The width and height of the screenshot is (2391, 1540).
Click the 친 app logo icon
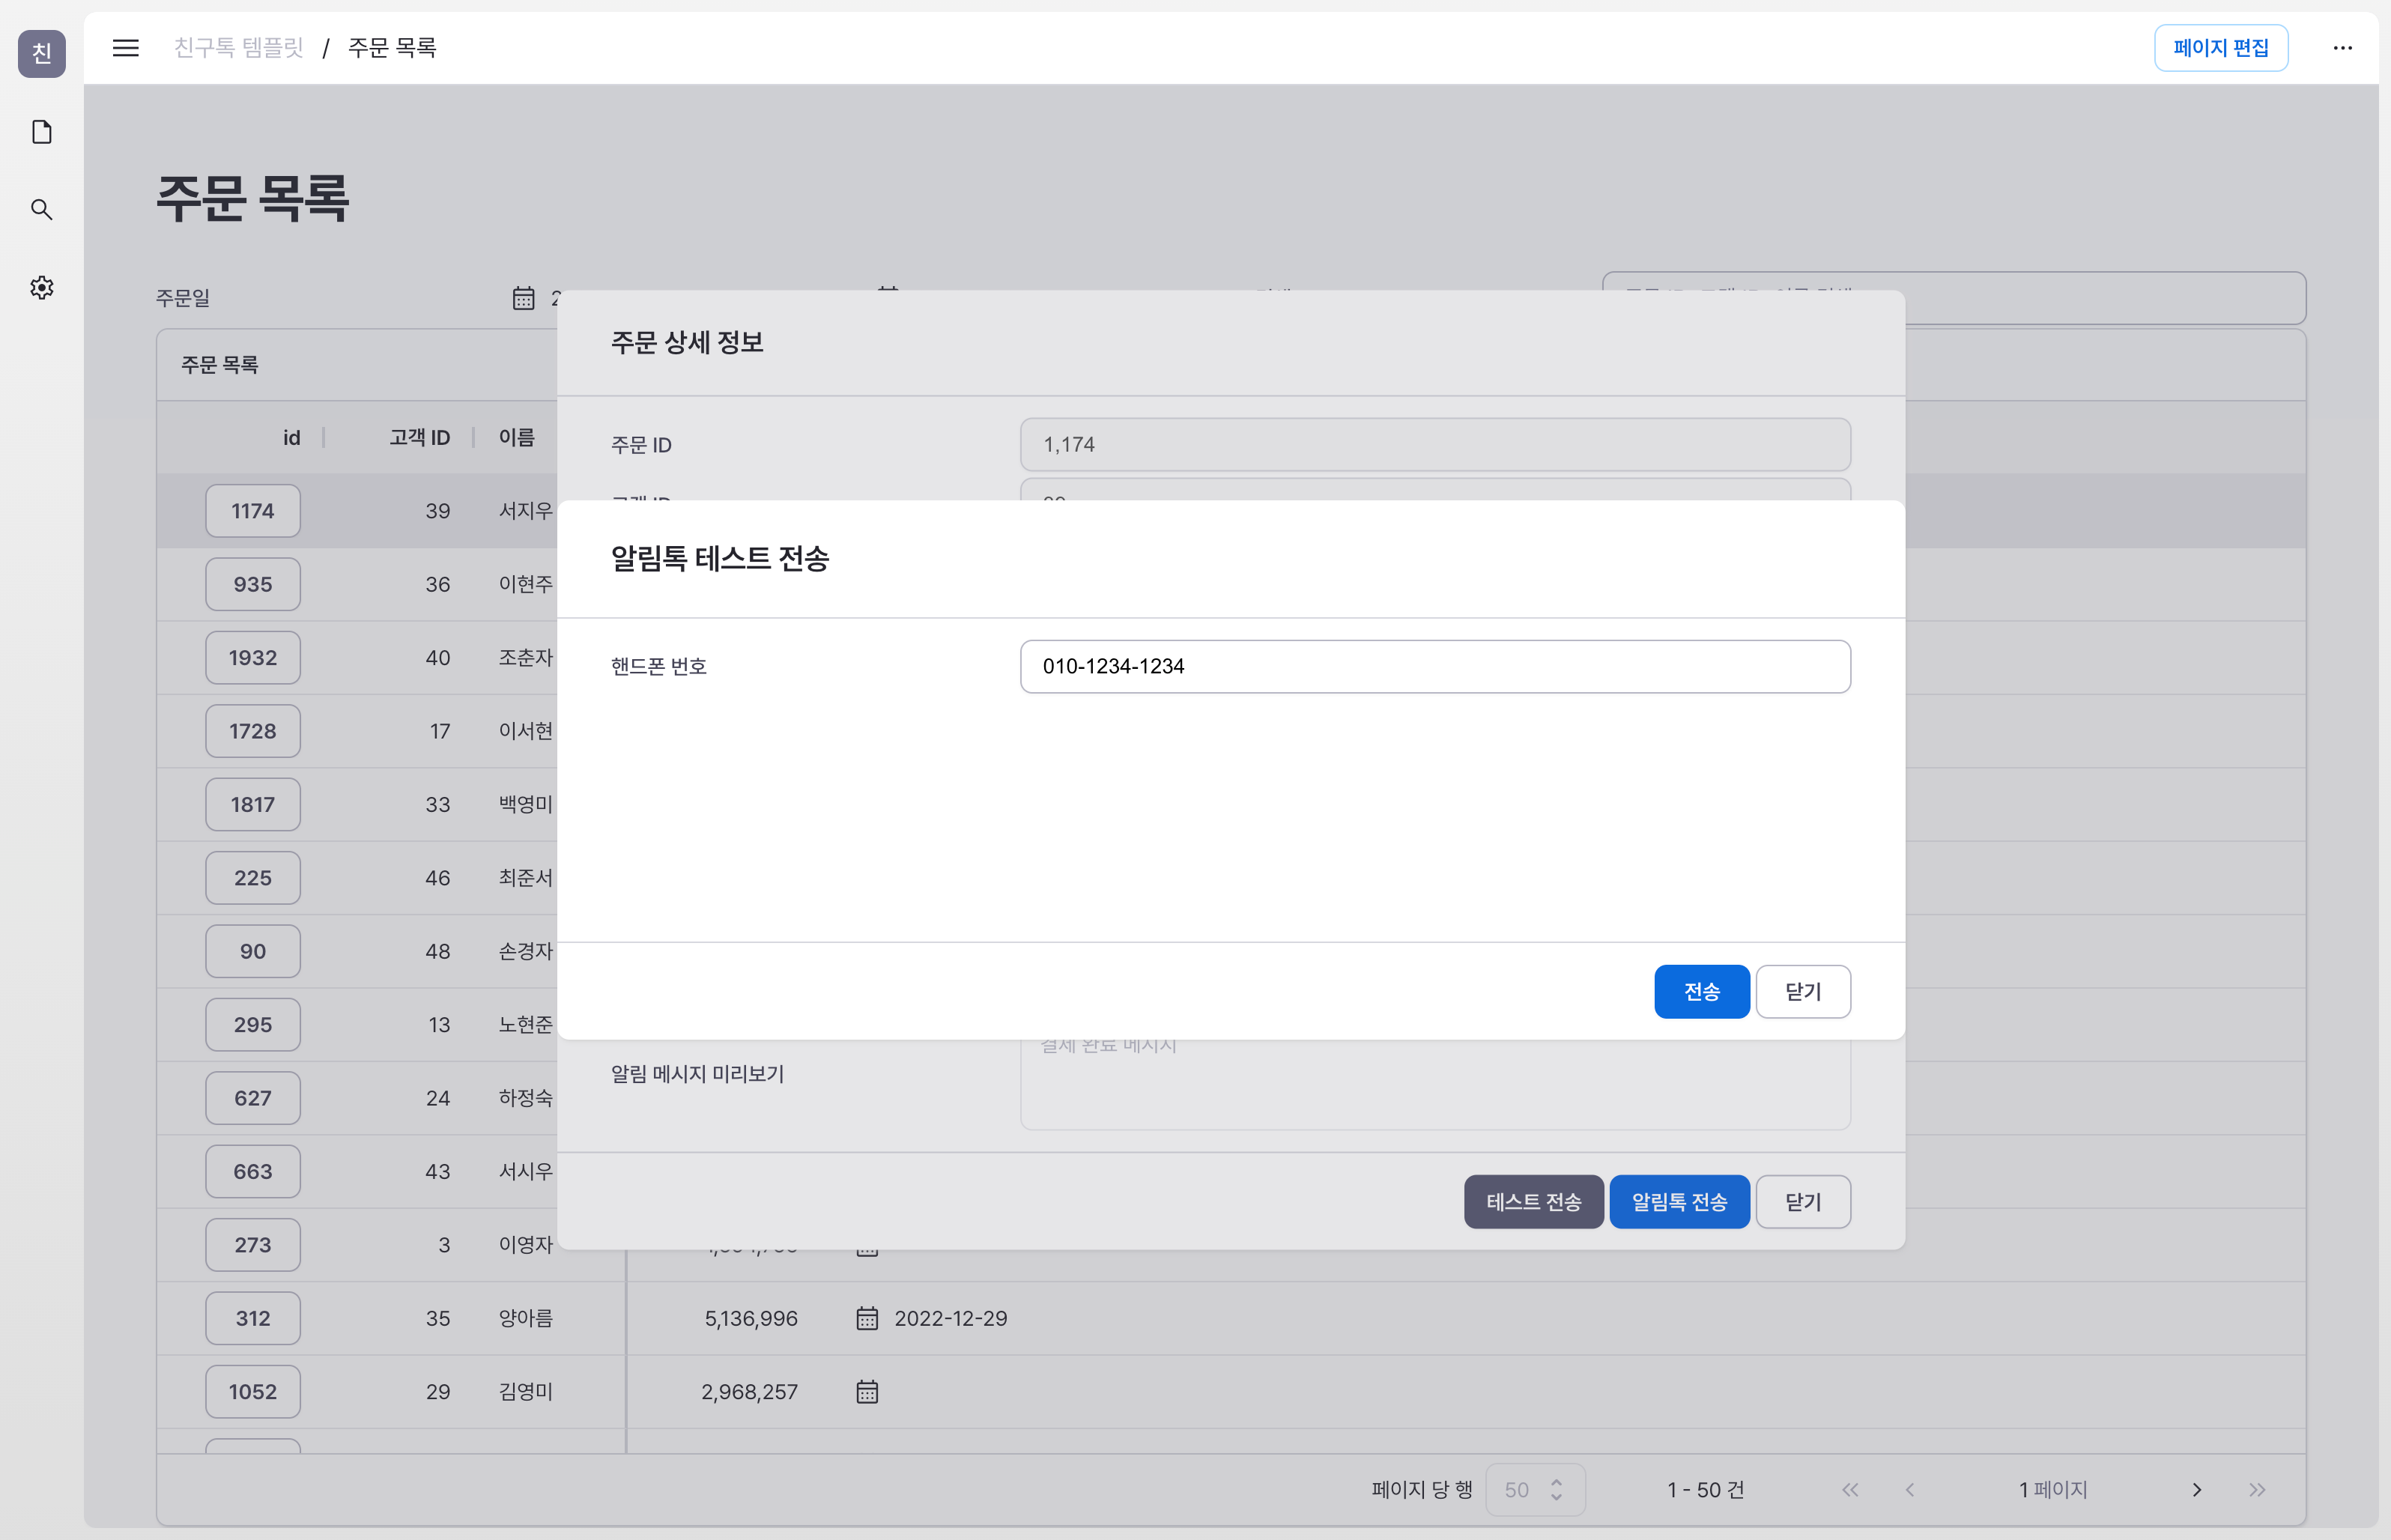tap(42, 53)
